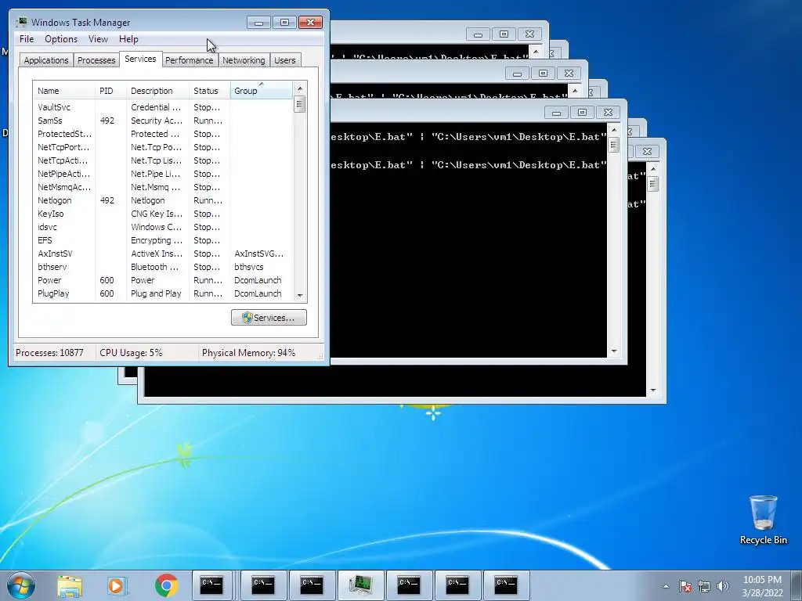Viewport: 802px width, 601px height.
Task: Sort services by Status column
Action: pyautogui.click(x=209, y=91)
